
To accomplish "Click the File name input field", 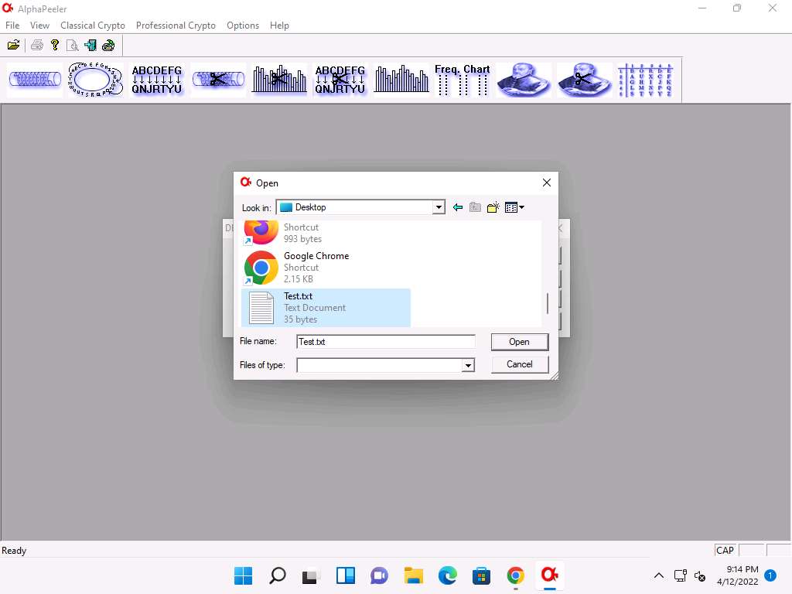I will (385, 342).
